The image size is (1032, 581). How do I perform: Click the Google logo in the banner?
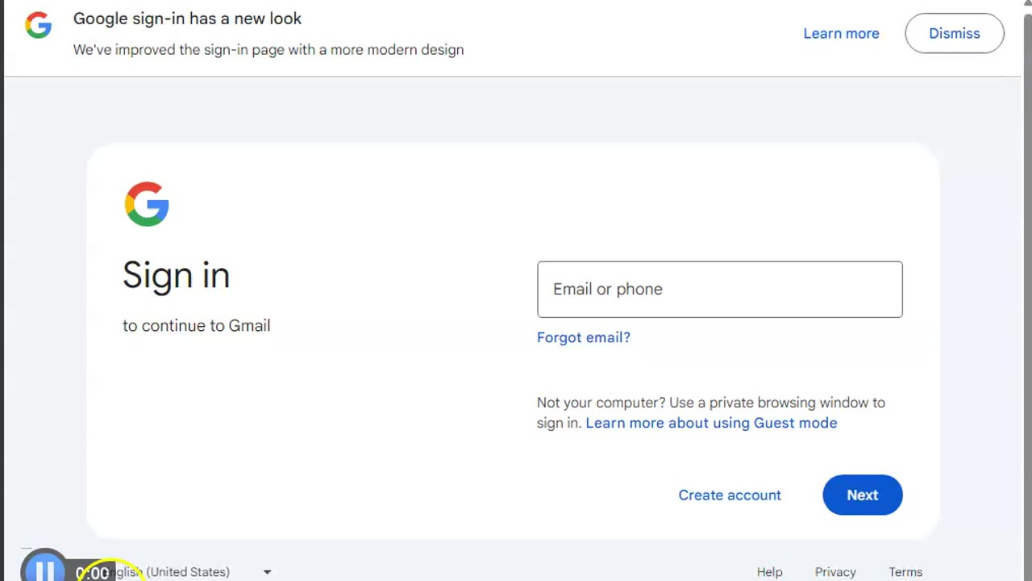point(38,26)
